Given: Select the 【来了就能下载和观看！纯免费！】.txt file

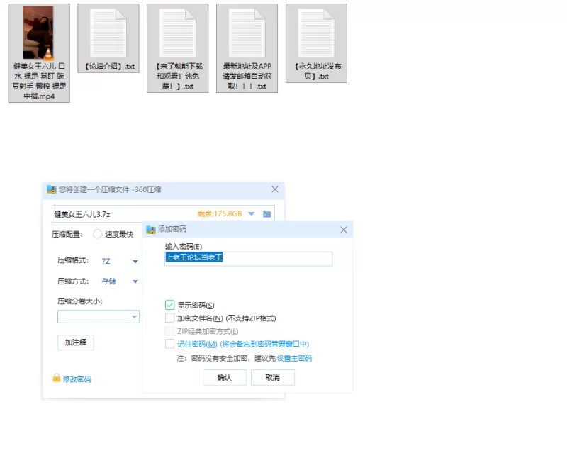Looking at the screenshot, I should (178, 48).
